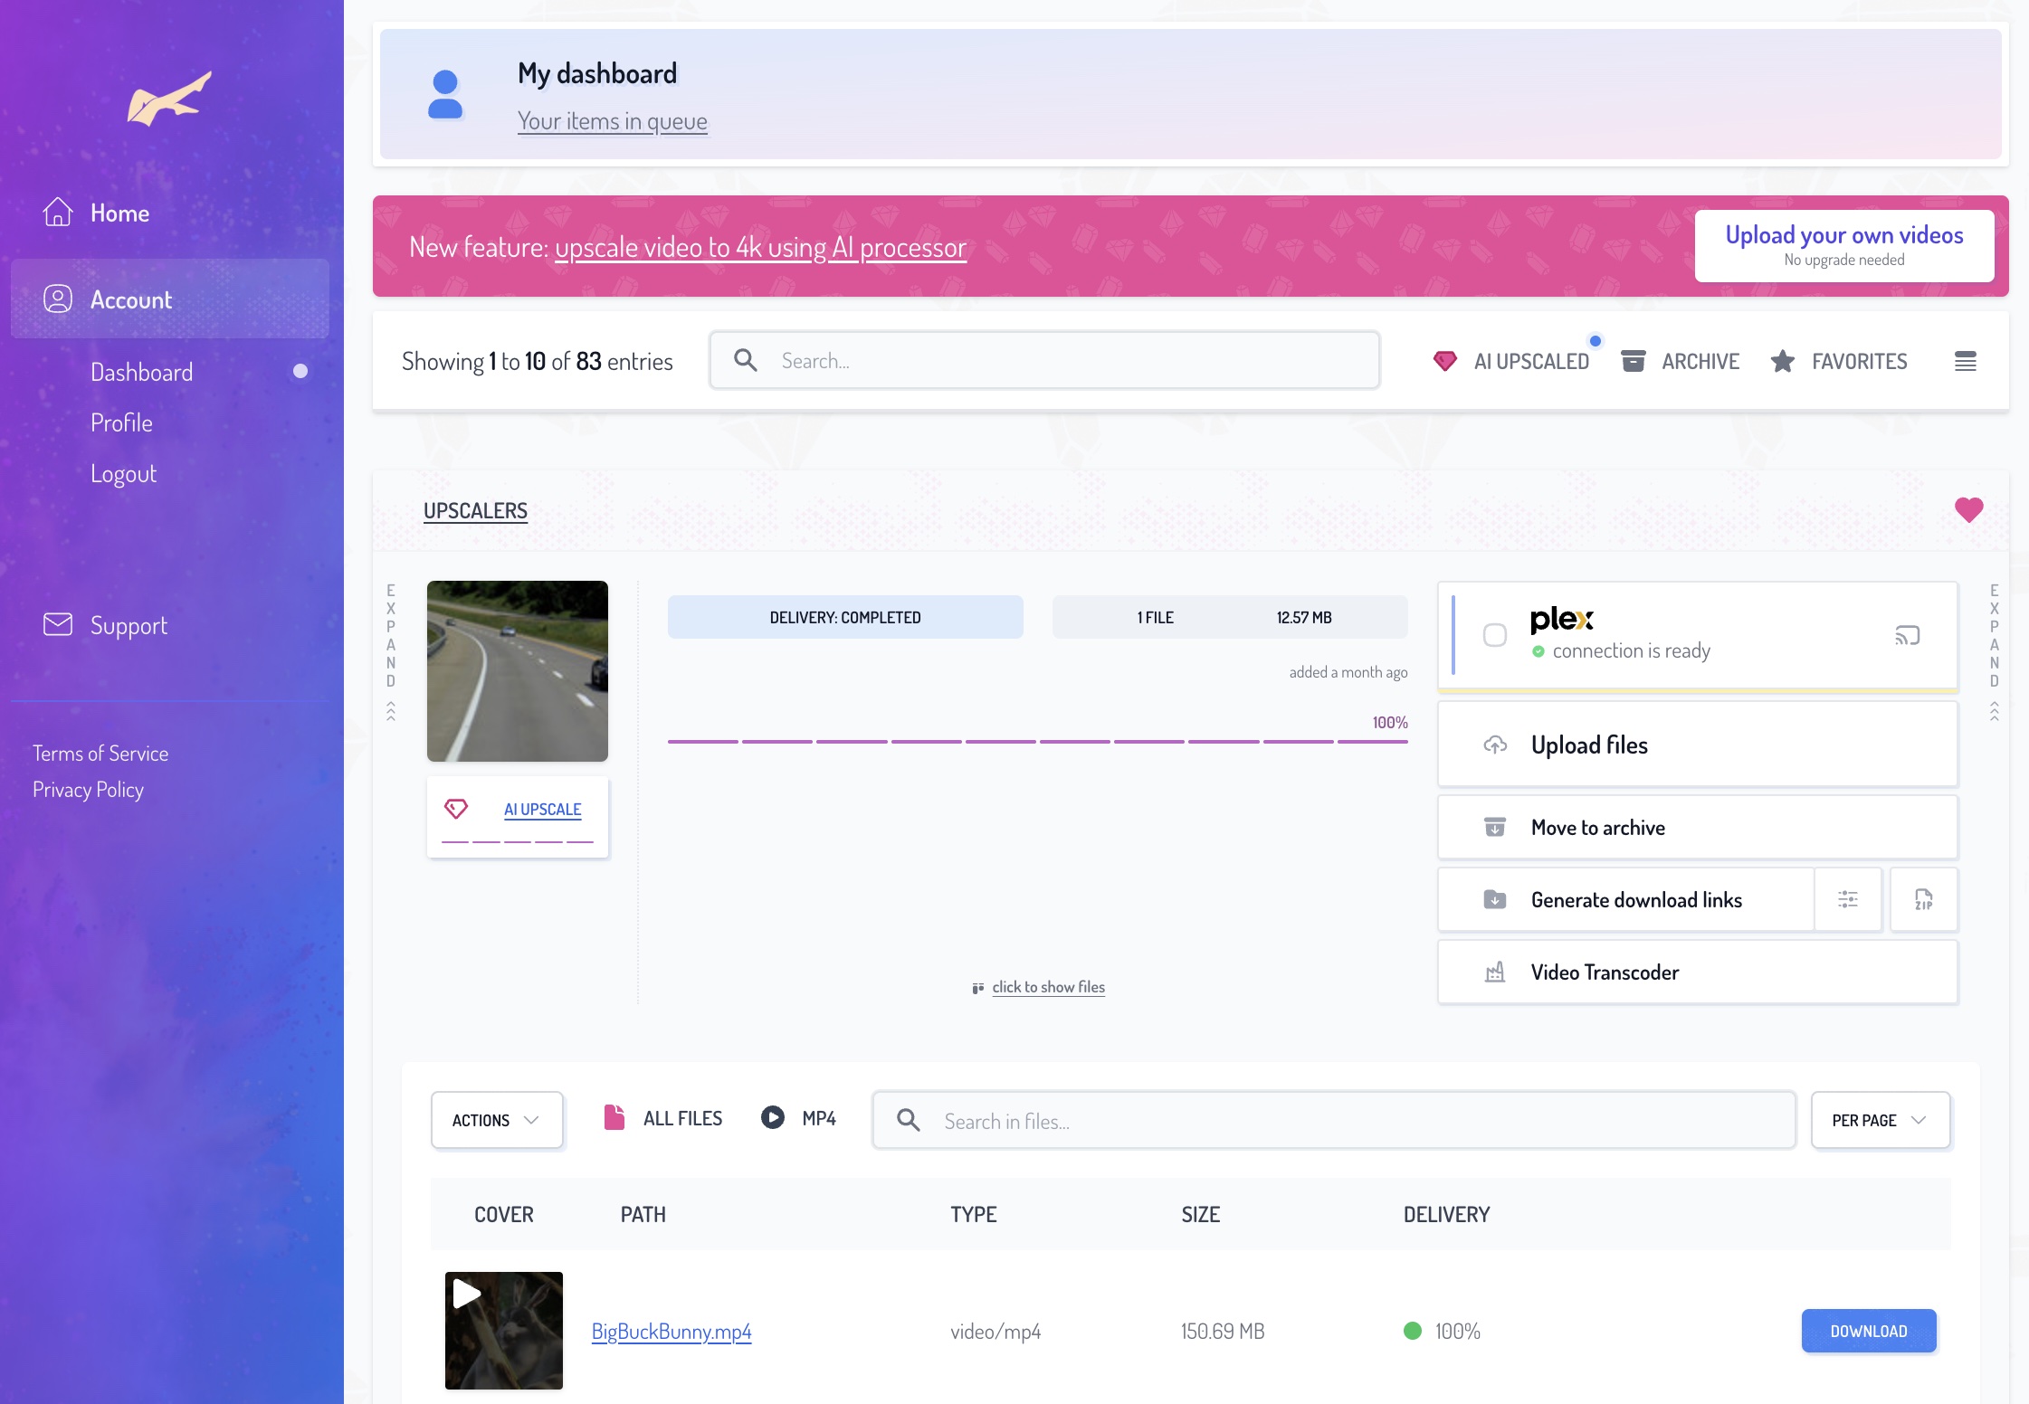Click the hamburger list view icon
2029x1404 pixels.
tap(1965, 362)
